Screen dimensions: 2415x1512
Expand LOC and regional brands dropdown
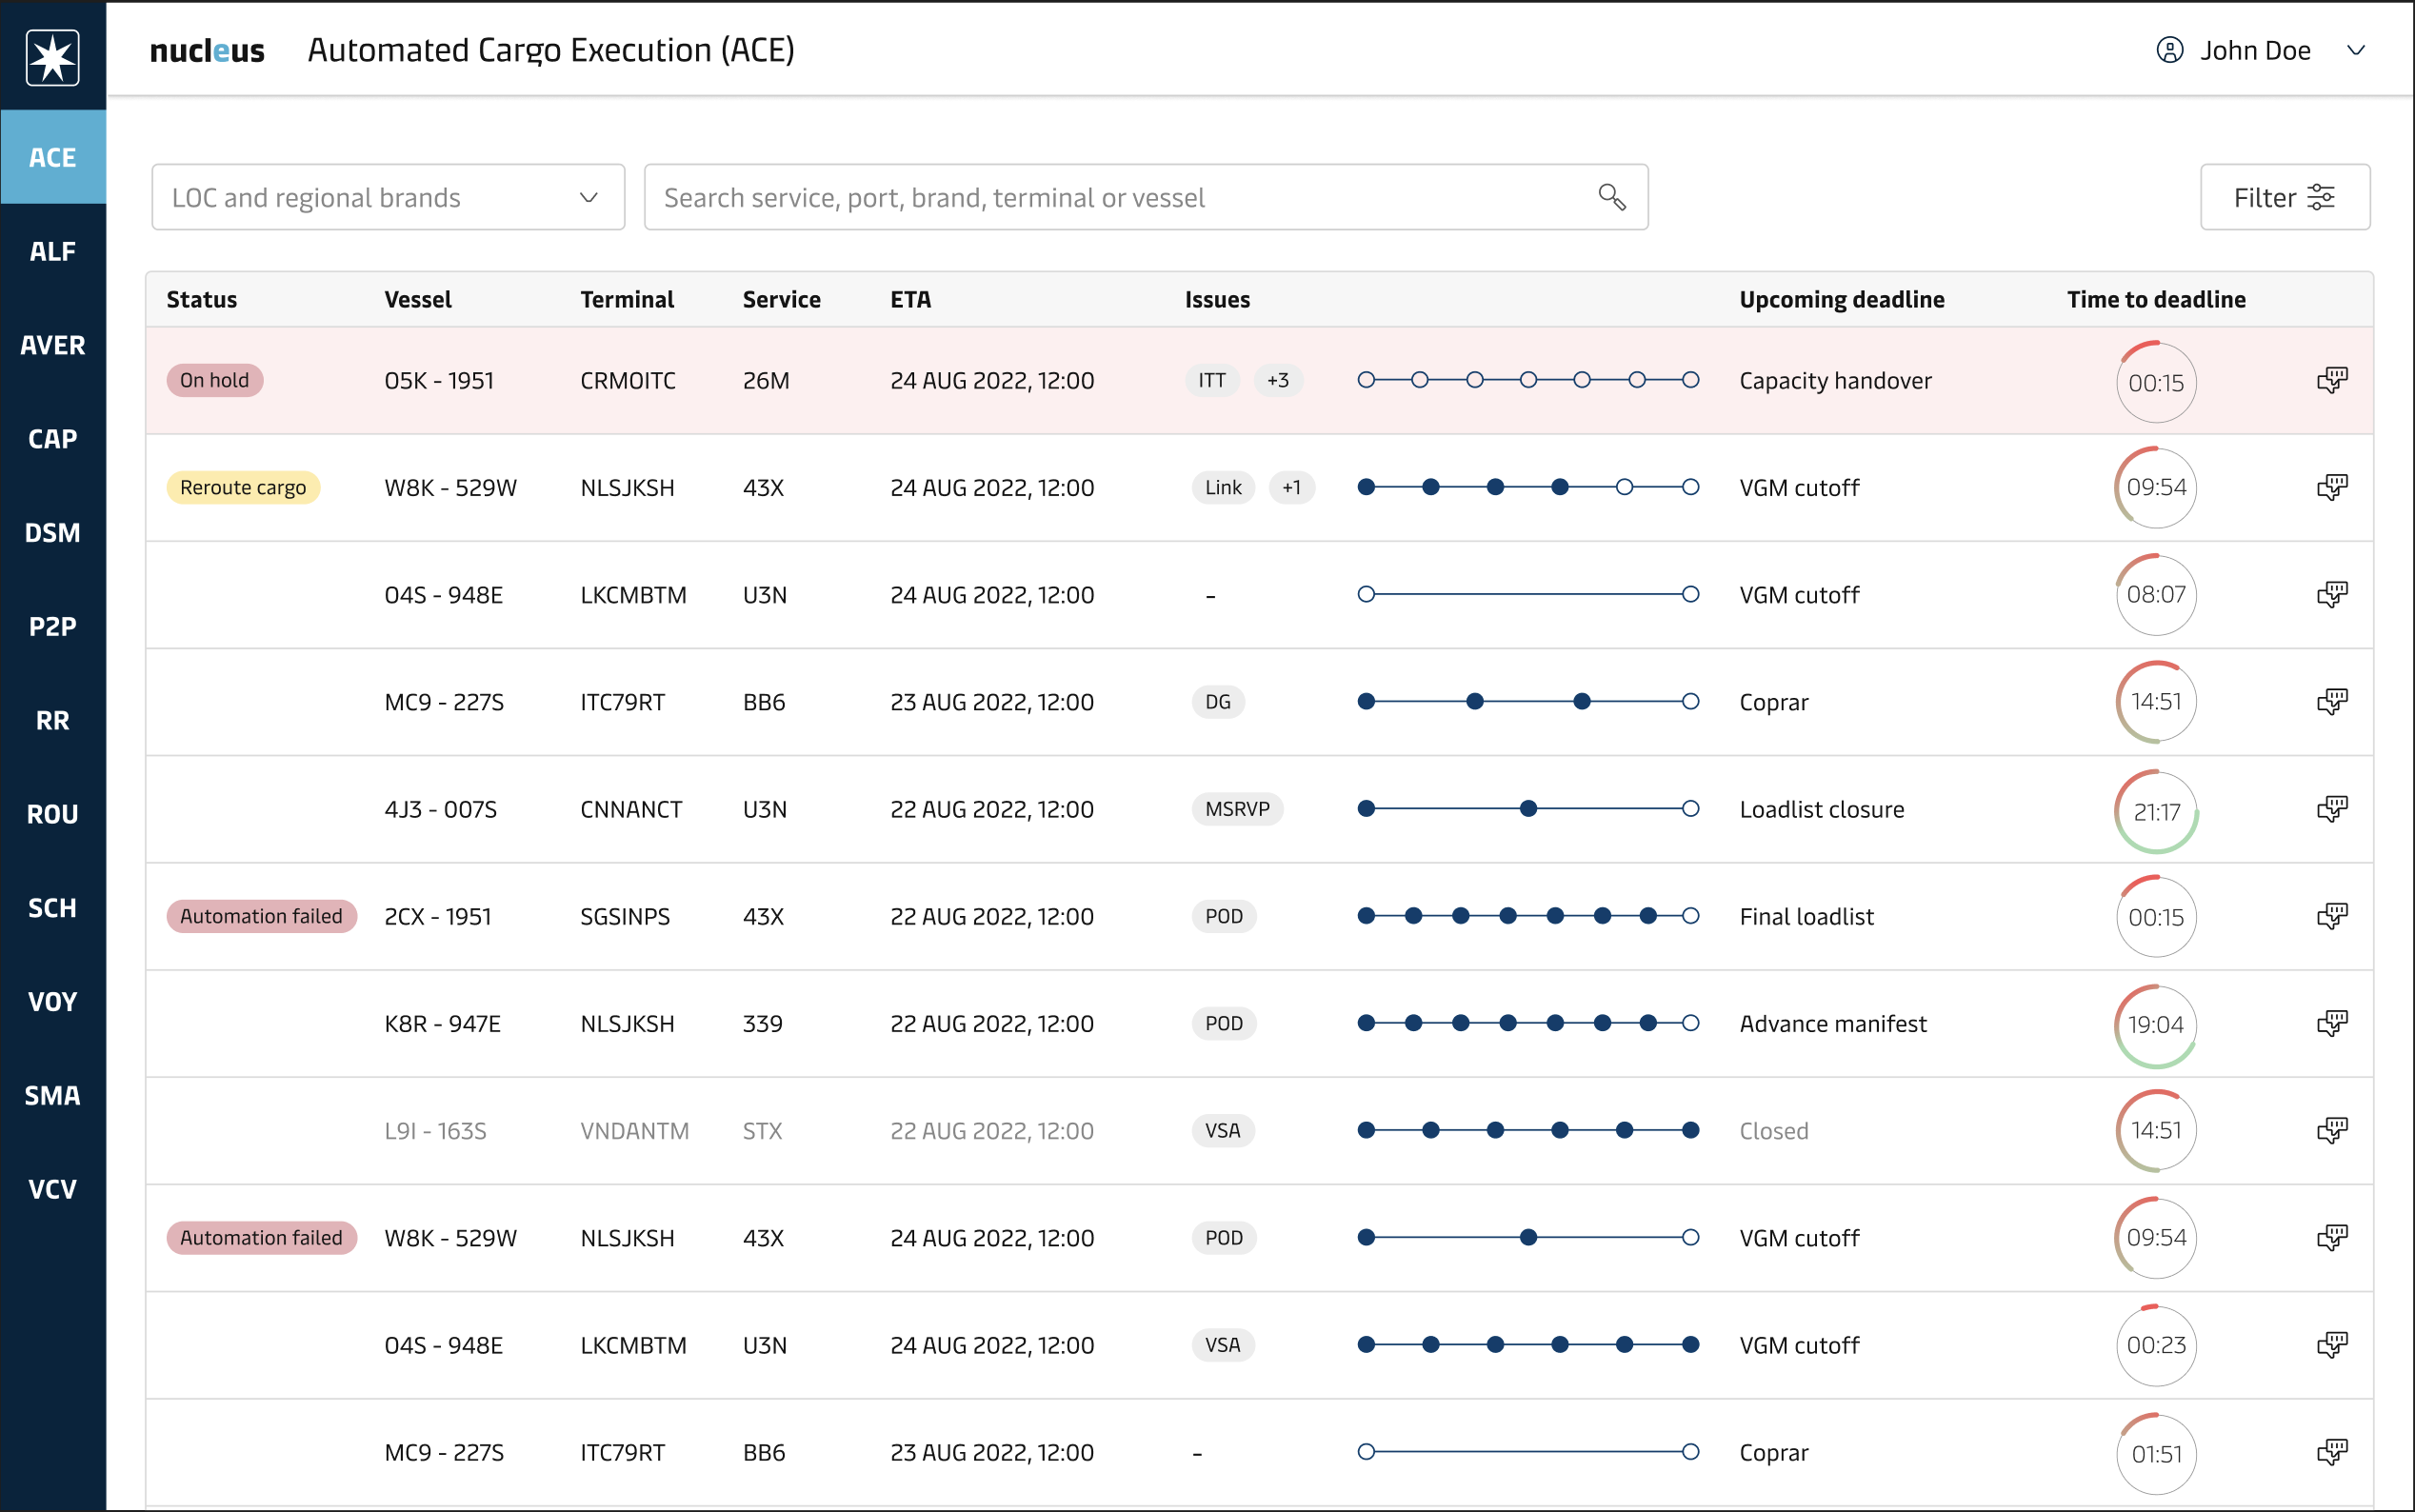[388, 197]
